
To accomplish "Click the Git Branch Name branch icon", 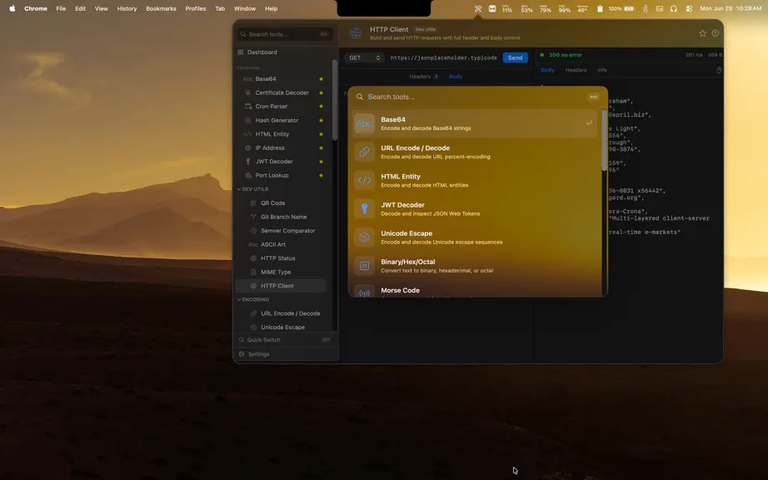I will tap(253, 217).
